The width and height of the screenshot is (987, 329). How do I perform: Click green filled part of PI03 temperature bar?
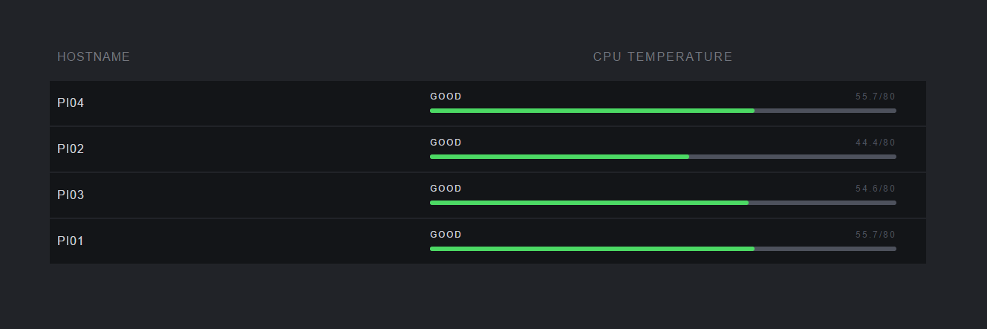[589, 203]
